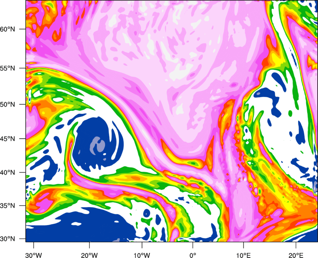Click the 0° longitude label

pos(193,255)
